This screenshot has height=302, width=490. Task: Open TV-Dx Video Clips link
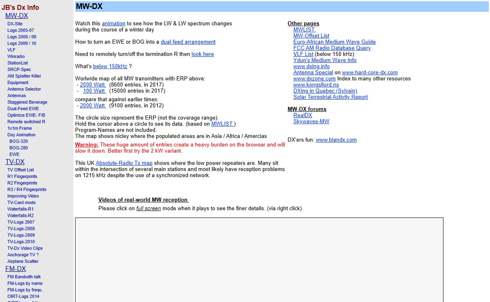(25, 248)
